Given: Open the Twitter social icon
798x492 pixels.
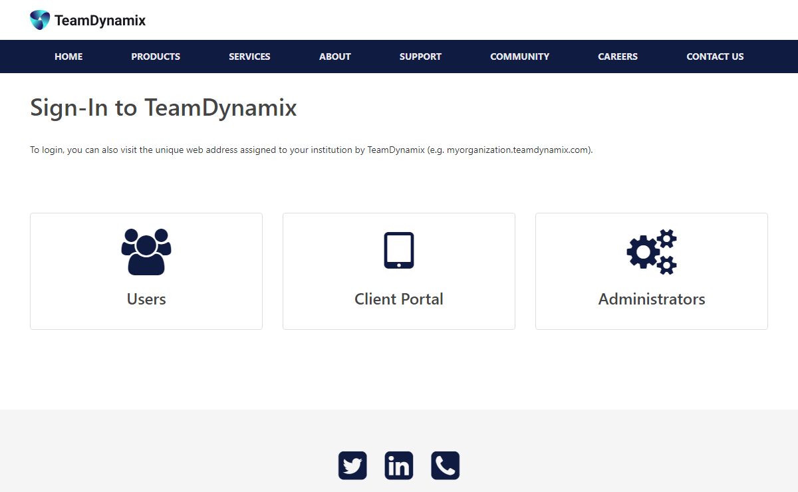Looking at the screenshot, I should pos(352,465).
